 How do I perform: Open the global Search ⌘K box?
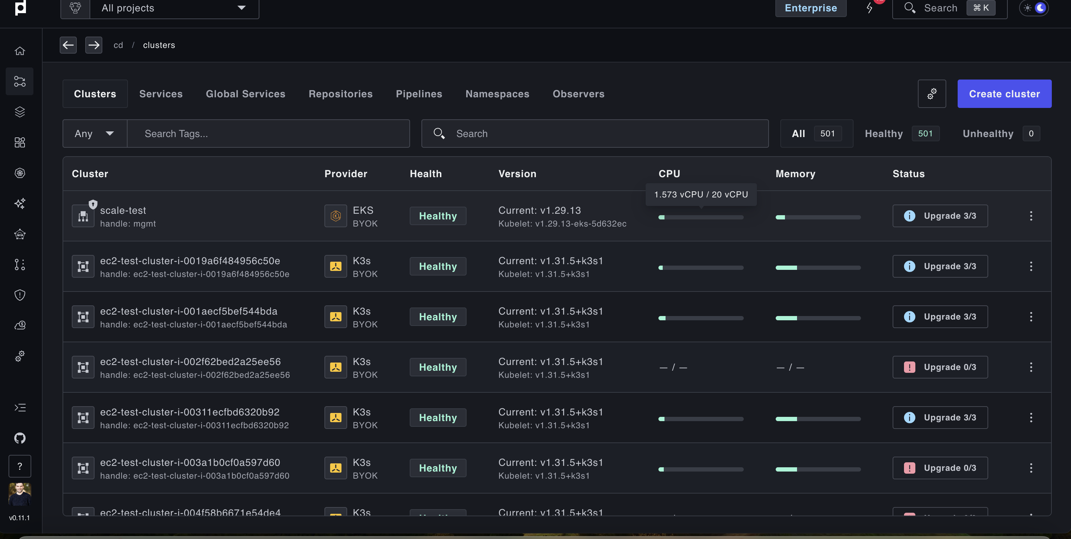949,8
